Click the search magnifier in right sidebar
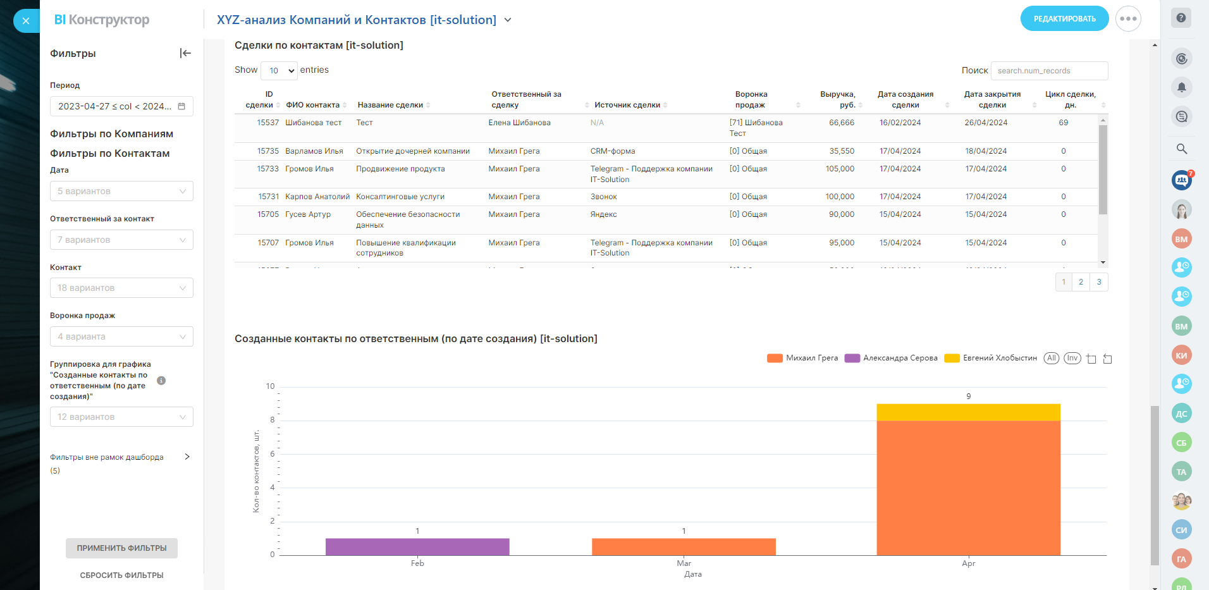Image resolution: width=1209 pixels, height=590 pixels. (1181, 149)
